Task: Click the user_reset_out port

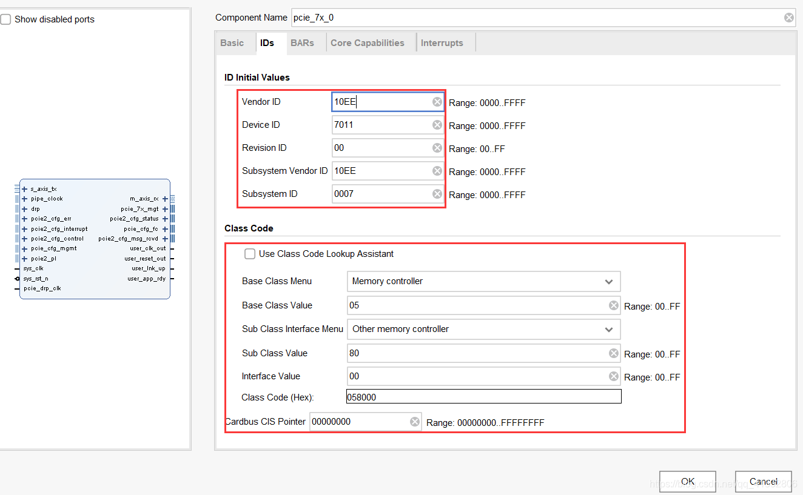Action: [145, 259]
